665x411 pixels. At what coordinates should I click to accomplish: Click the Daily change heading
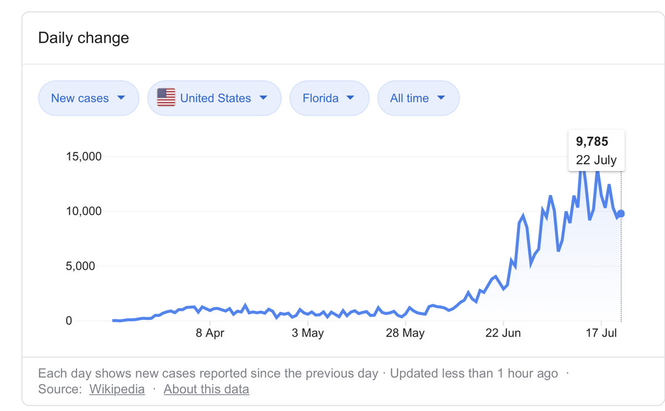pyautogui.click(x=83, y=38)
